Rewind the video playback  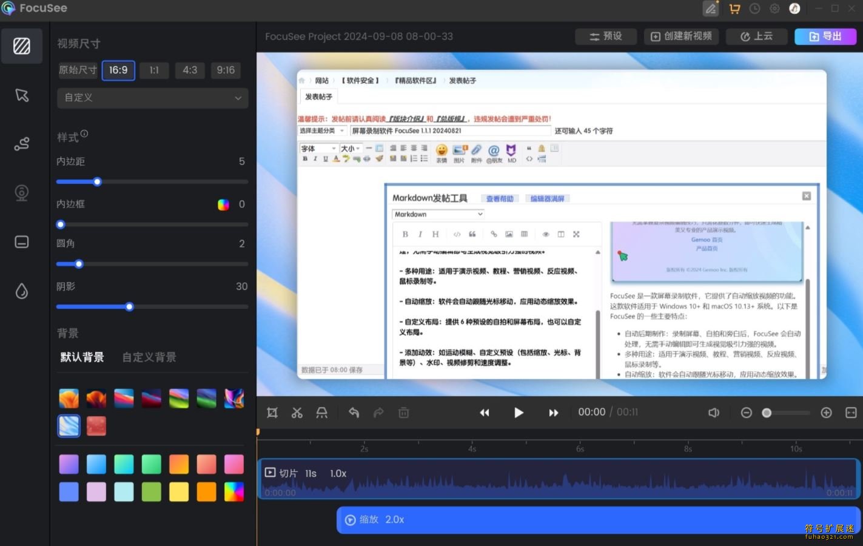point(485,413)
